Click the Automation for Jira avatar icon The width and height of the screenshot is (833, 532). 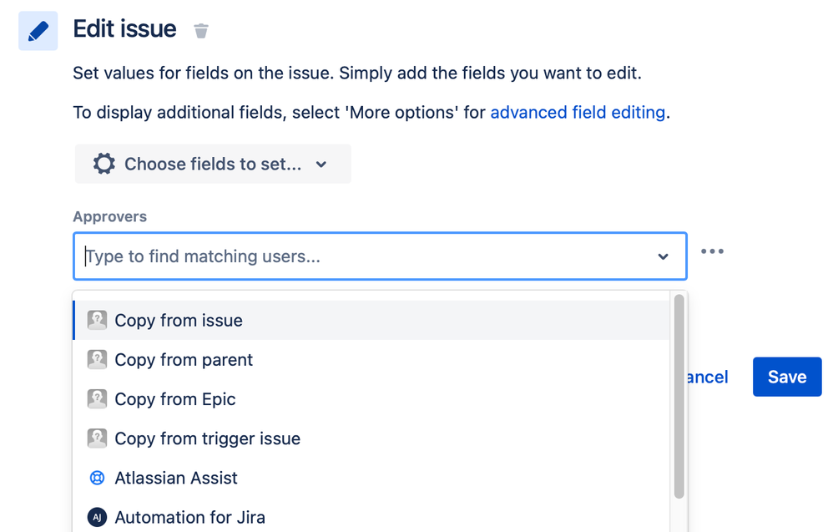click(x=98, y=518)
